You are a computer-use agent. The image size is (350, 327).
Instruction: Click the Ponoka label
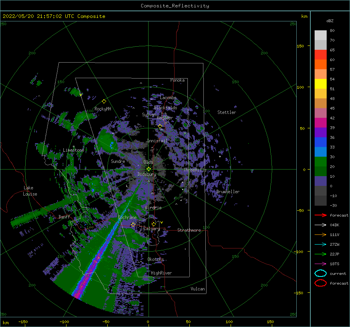point(177,80)
